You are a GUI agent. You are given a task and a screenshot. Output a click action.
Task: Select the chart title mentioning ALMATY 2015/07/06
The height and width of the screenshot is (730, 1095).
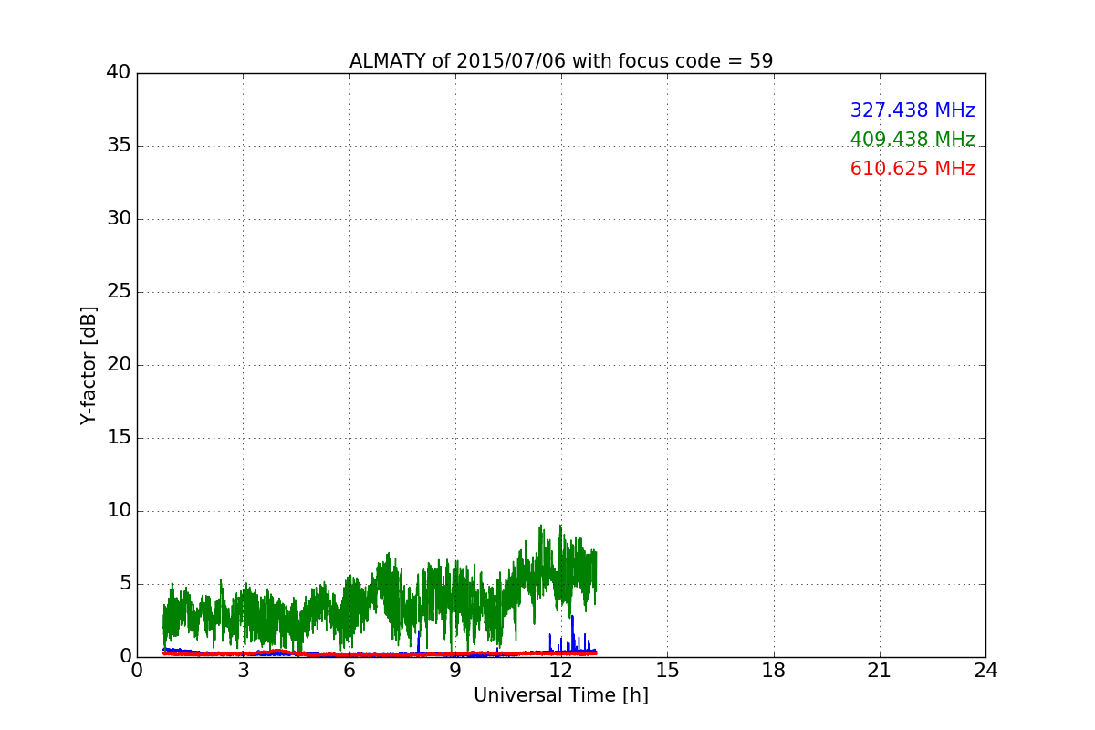[561, 61]
